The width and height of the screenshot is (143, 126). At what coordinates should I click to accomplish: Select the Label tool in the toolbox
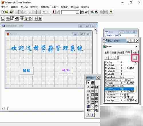tap(88, 87)
